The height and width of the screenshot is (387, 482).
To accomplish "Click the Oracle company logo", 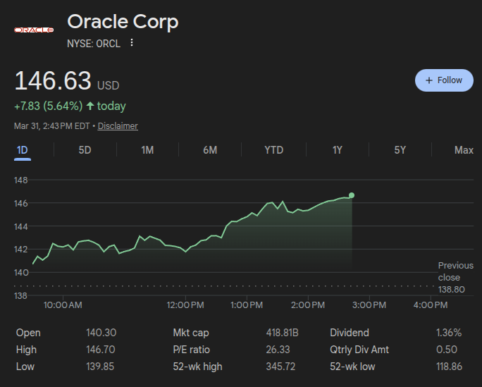I will (x=34, y=30).
